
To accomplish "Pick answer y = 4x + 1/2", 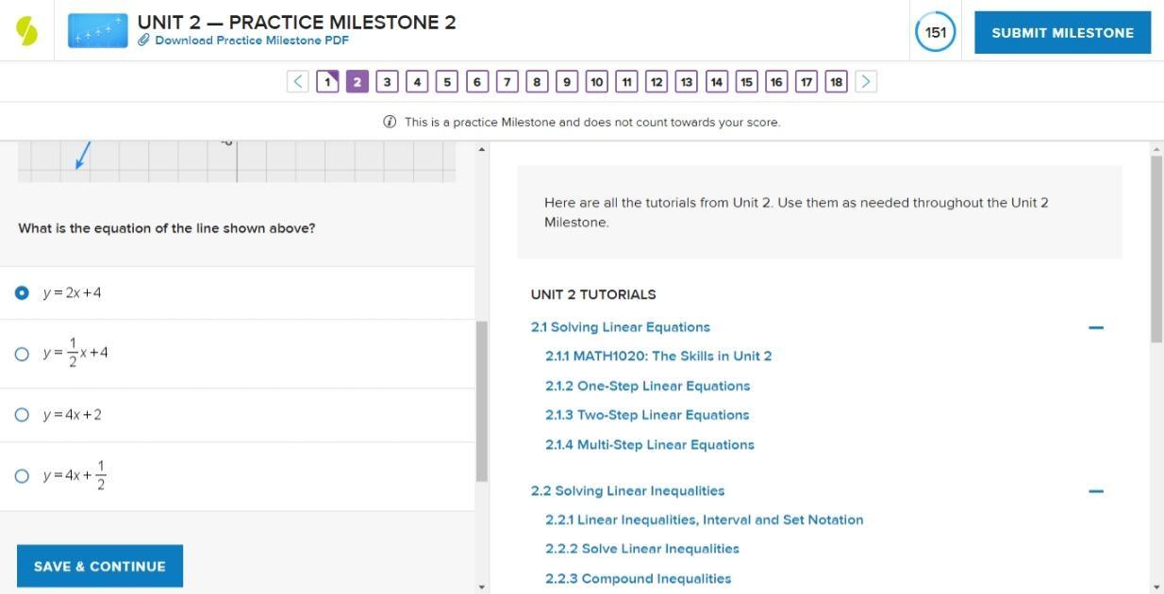I will [x=23, y=476].
